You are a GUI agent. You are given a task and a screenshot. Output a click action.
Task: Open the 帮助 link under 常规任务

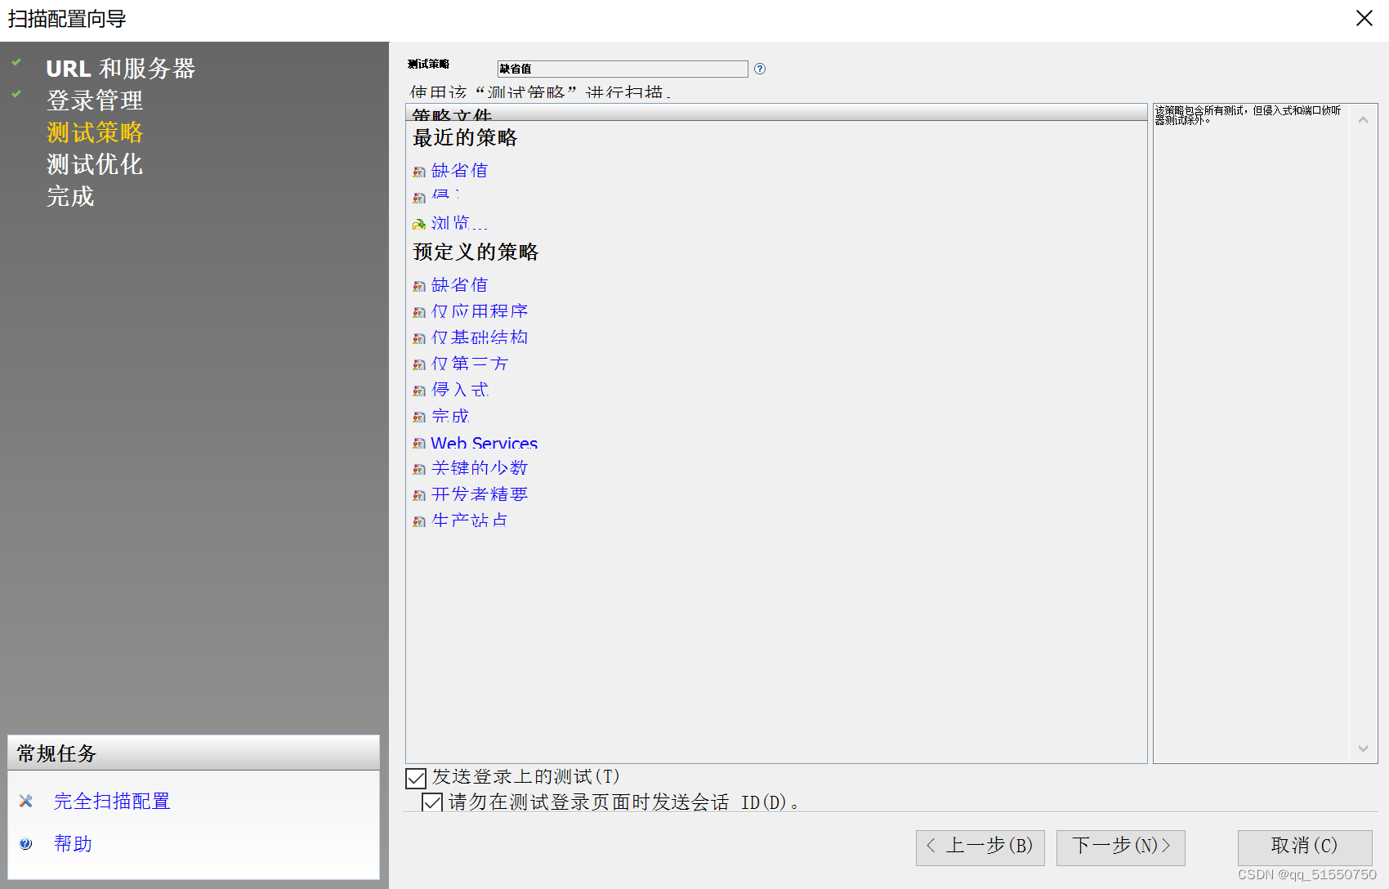pos(73,843)
